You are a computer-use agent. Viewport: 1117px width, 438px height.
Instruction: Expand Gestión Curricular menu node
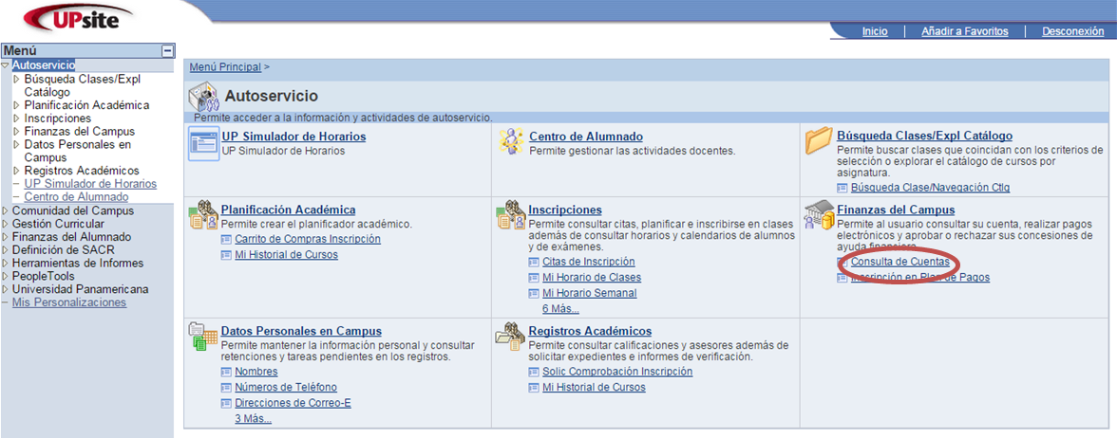click(6, 224)
